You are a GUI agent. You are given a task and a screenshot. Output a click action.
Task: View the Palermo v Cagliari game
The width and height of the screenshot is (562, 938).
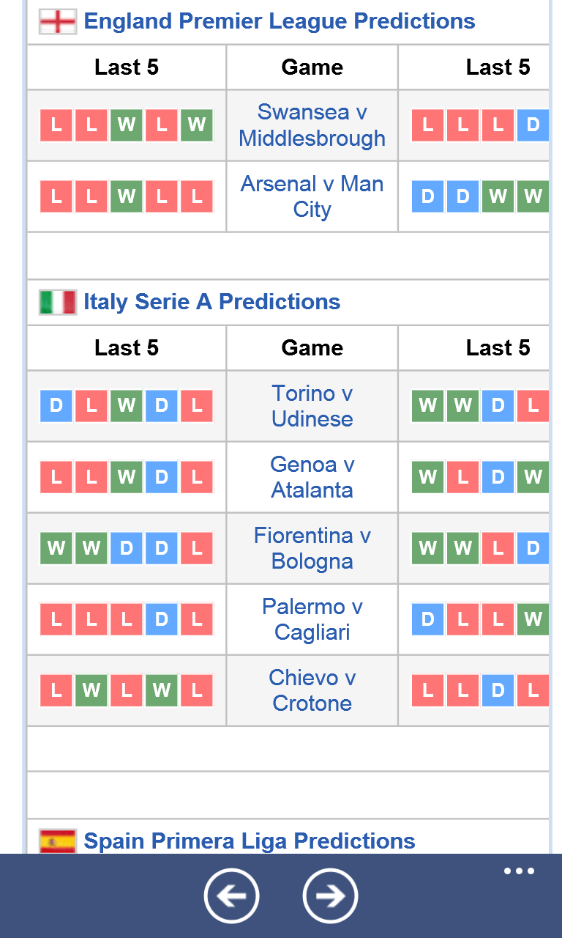(312, 619)
